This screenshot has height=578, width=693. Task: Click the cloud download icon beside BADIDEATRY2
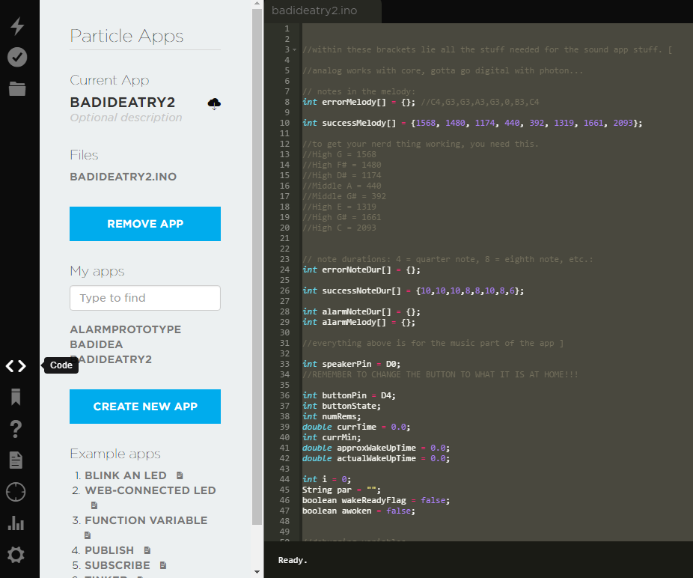(x=214, y=103)
